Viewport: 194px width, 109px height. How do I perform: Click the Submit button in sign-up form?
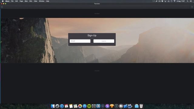104,41
